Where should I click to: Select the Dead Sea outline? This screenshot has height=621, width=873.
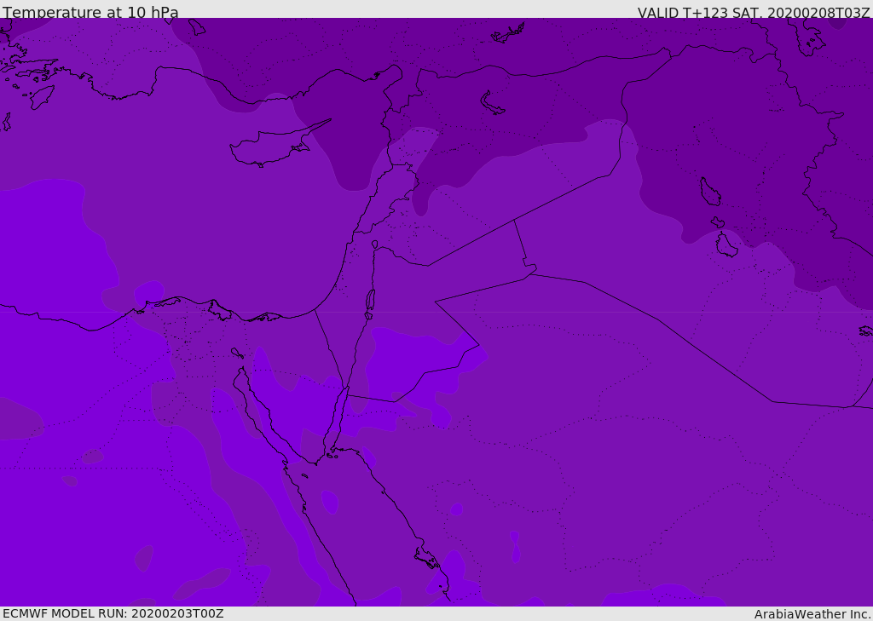click(x=370, y=301)
